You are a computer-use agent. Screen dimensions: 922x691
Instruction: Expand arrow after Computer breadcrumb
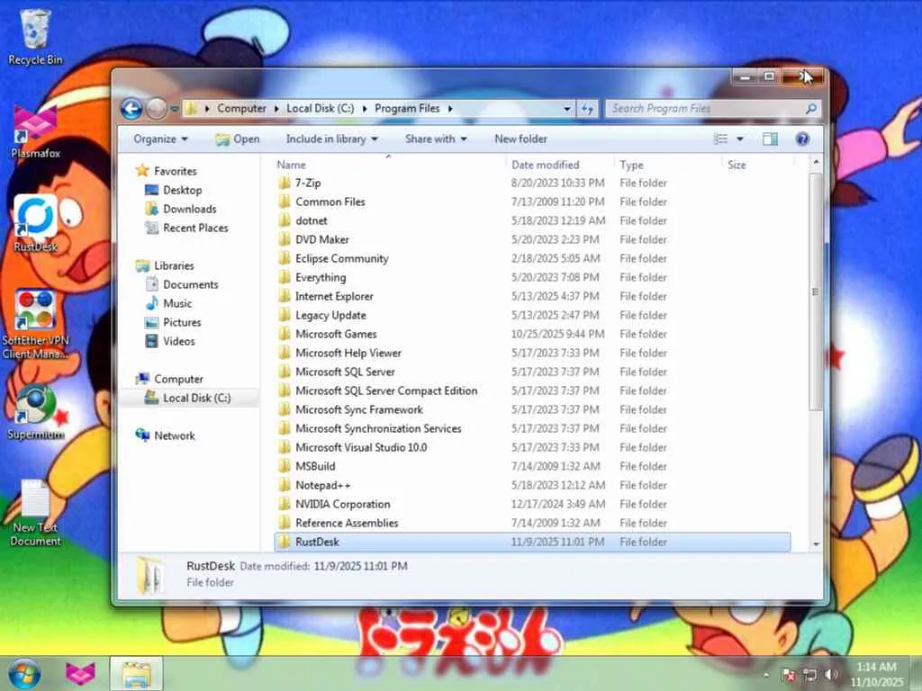pos(276,109)
